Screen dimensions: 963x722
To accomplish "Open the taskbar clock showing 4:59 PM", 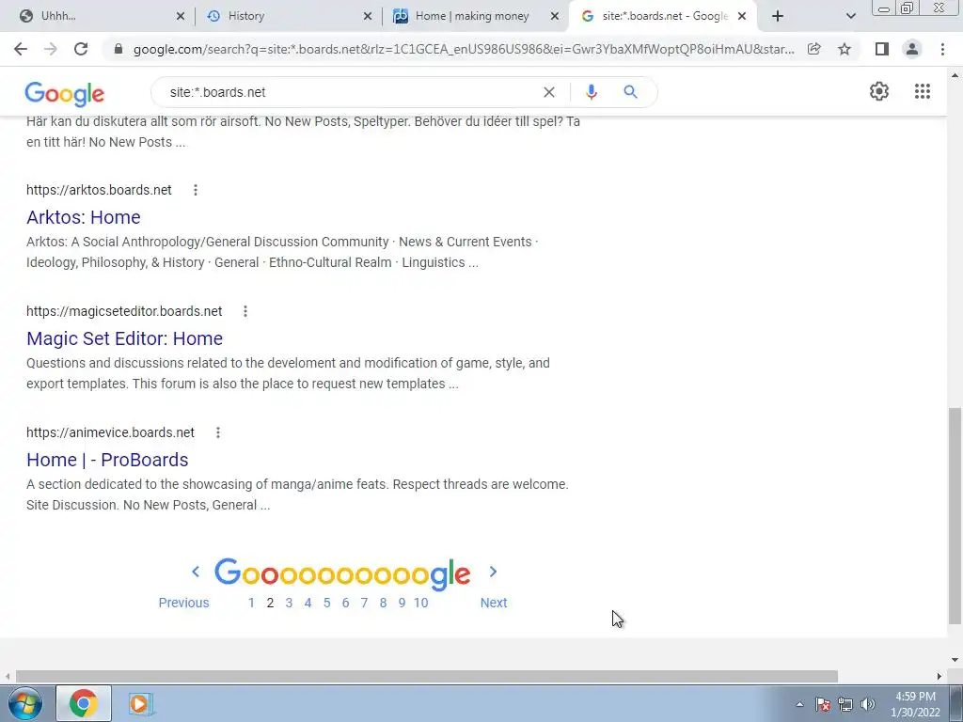I will pos(915,704).
